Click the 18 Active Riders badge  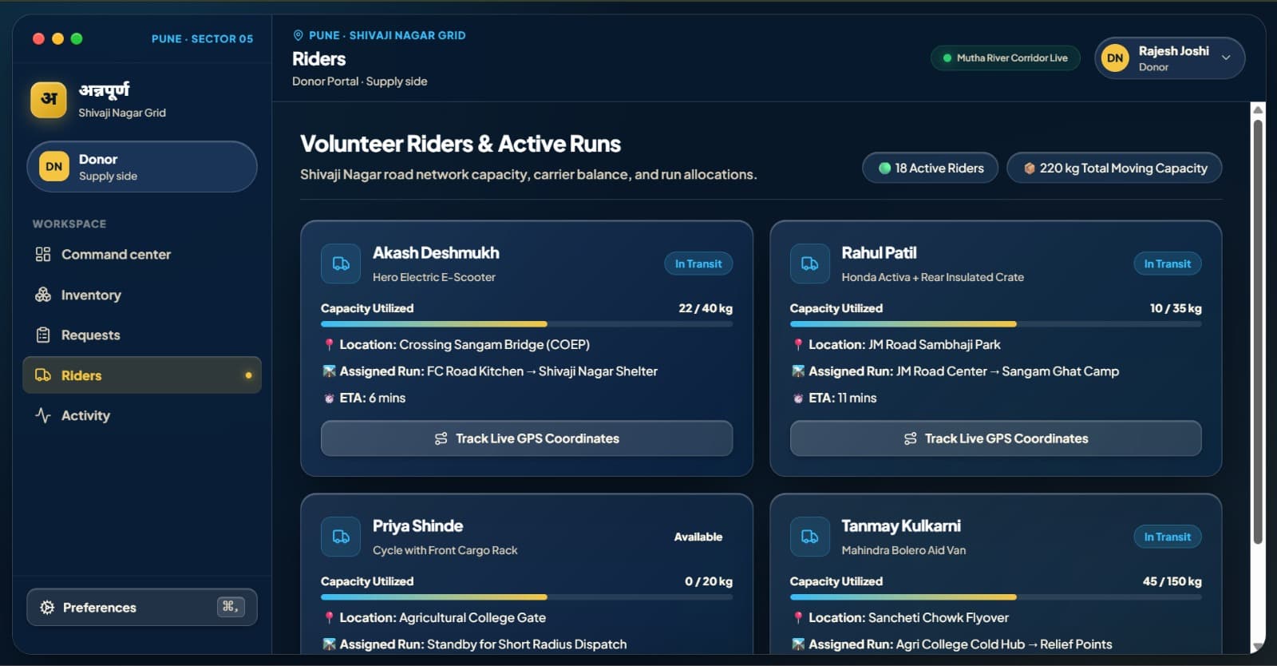click(x=931, y=168)
